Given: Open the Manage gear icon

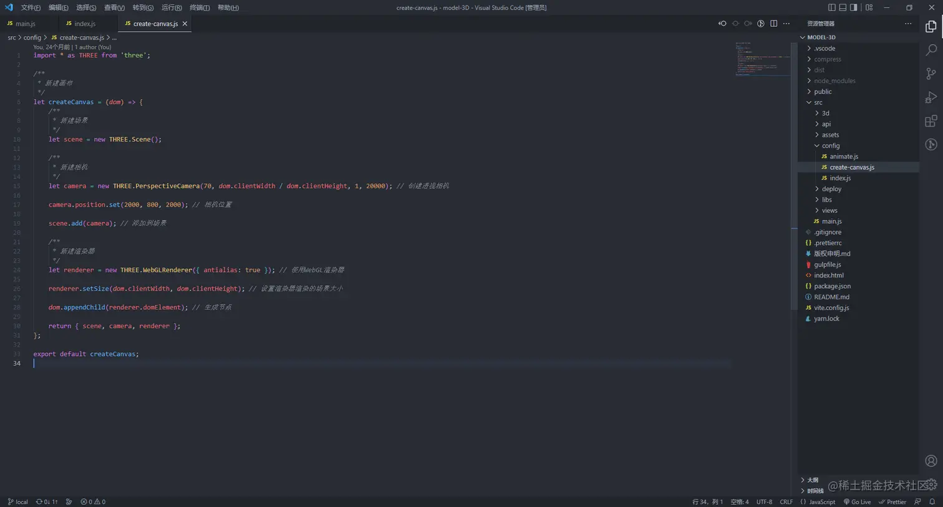Looking at the screenshot, I should pos(931,485).
